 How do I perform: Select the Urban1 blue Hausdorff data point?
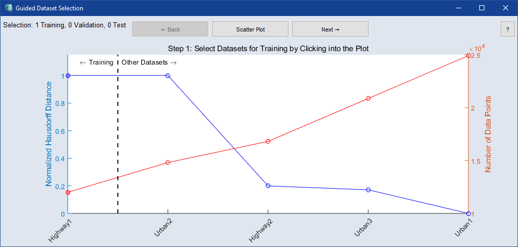[468, 213]
